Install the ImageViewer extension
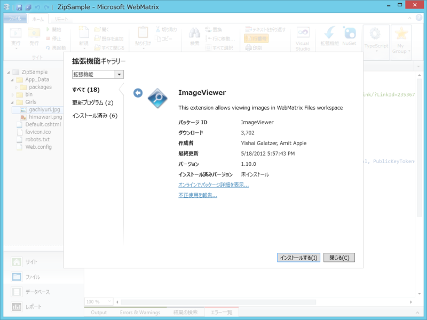This screenshot has width=427, height=320. click(x=298, y=258)
